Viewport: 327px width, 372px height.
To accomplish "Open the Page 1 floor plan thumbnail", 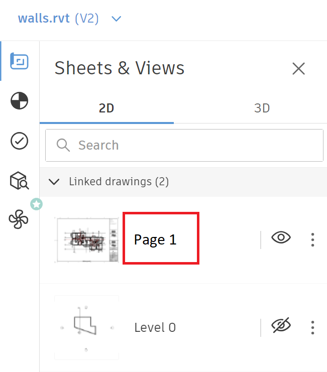I will (86, 239).
